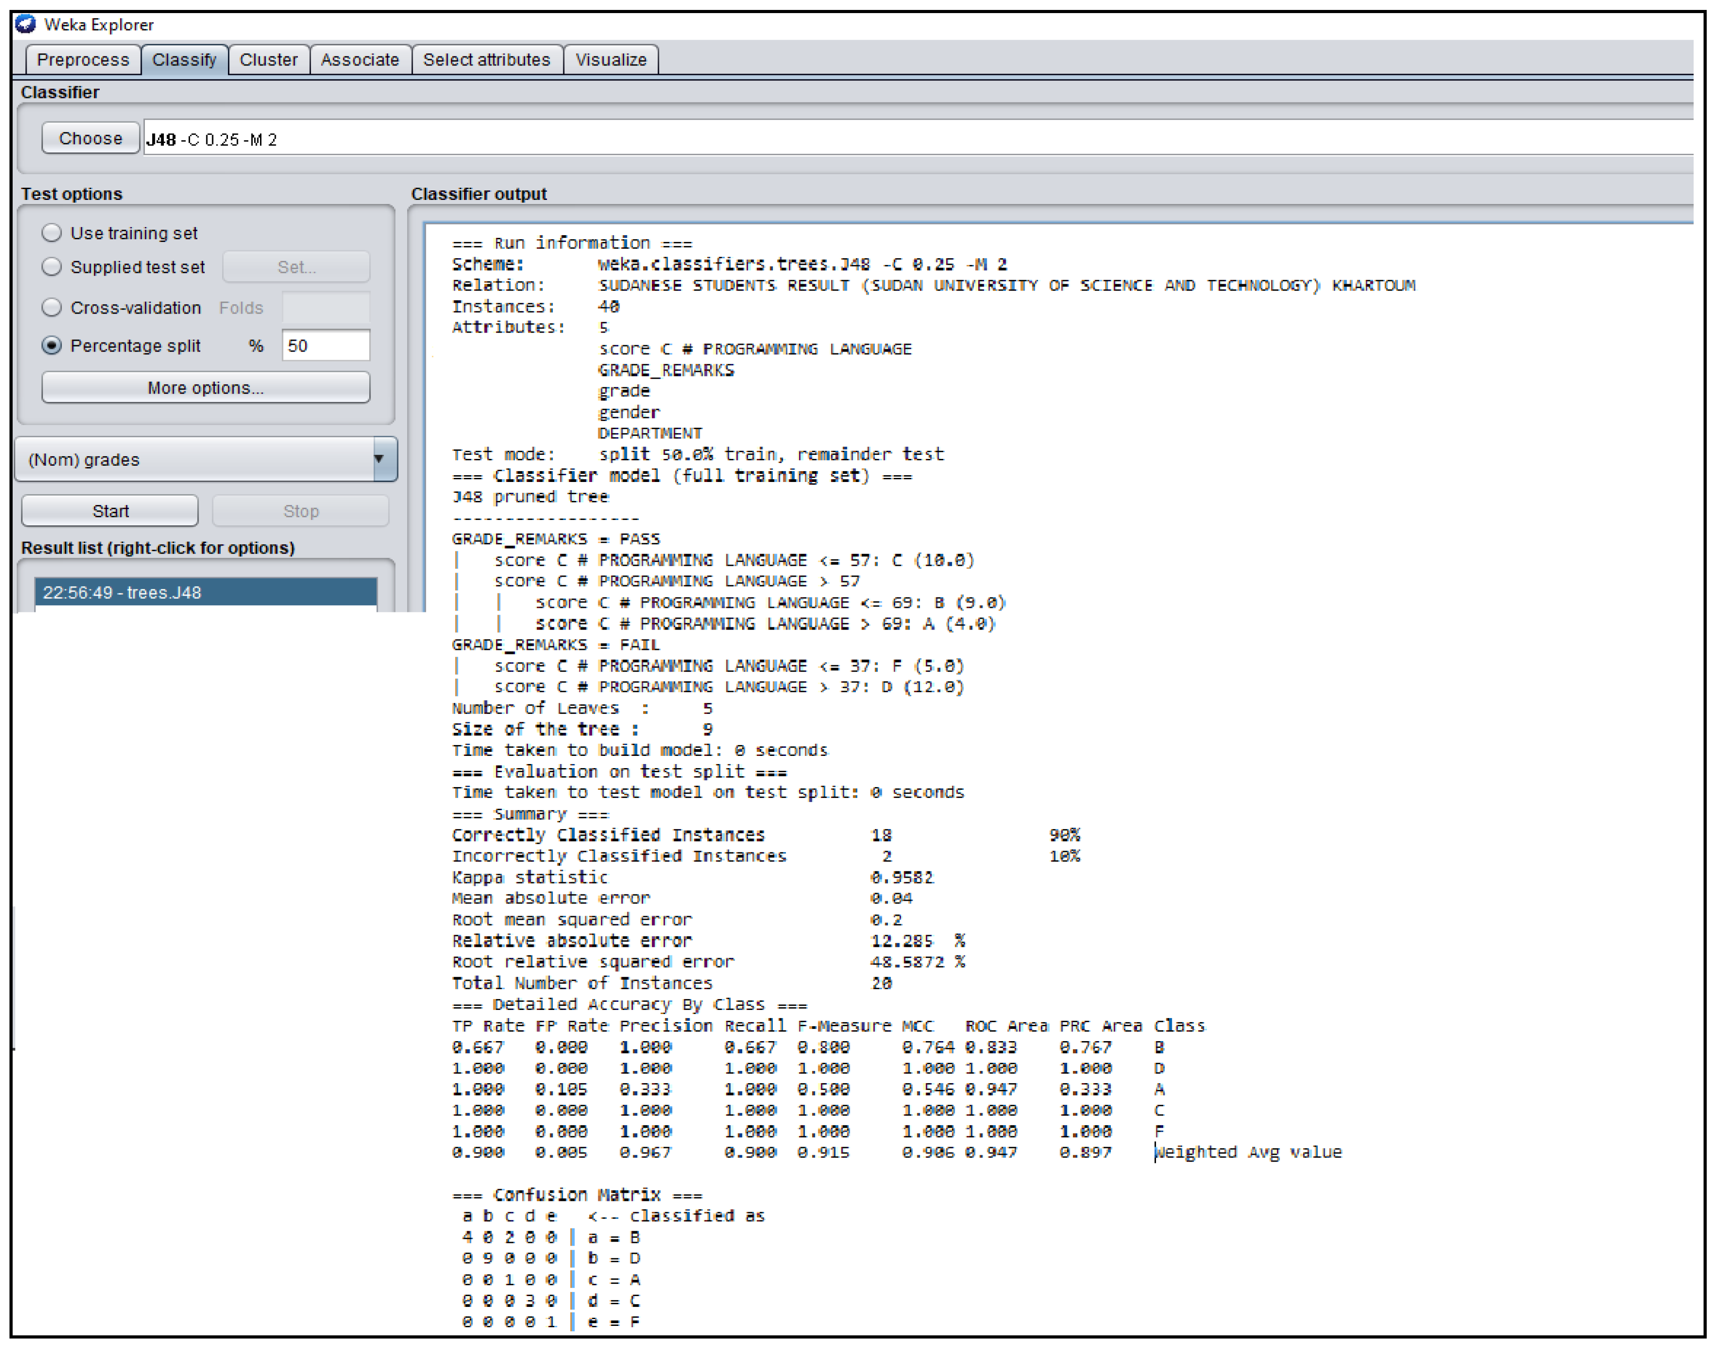The image size is (1718, 1348).
Task: Click the Set... test set button
Action: (296, 268)
